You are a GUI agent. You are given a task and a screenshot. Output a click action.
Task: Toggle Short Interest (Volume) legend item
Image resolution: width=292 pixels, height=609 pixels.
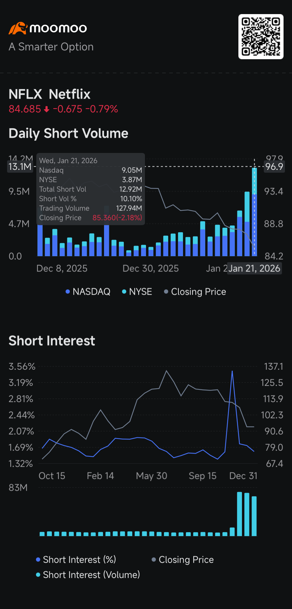[x=88, y=575]
